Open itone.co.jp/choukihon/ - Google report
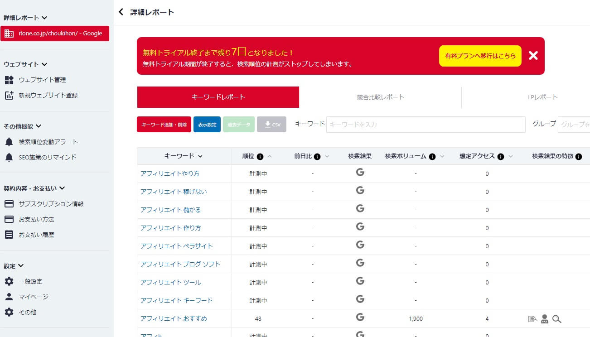The image size is (590, 337). coord(55,34)
